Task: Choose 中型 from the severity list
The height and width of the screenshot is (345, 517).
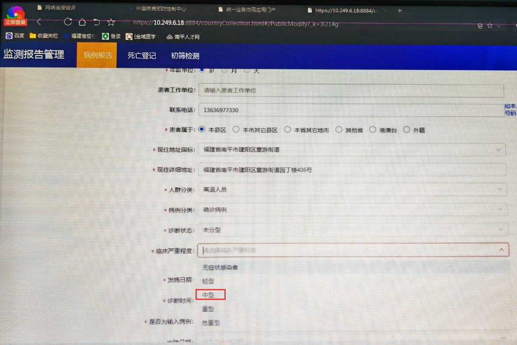Action: pyautogui.click(x=208, y=295)
